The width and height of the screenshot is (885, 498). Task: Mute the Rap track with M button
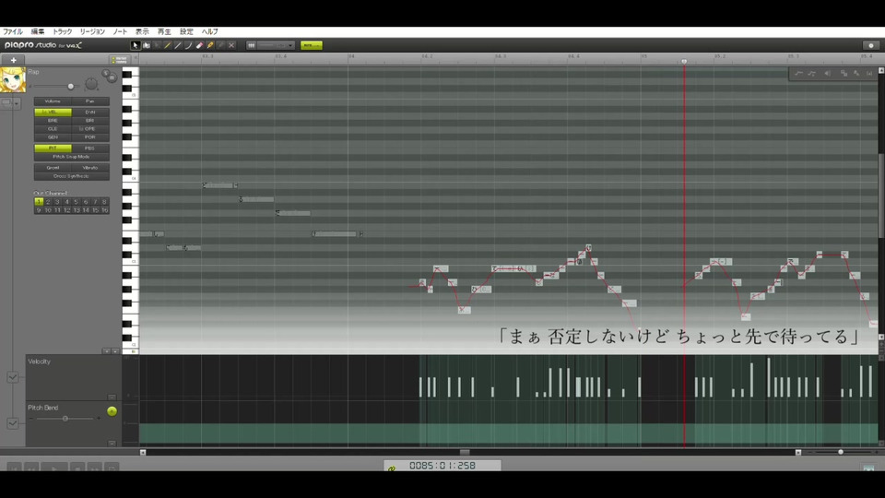click(112, 77)
